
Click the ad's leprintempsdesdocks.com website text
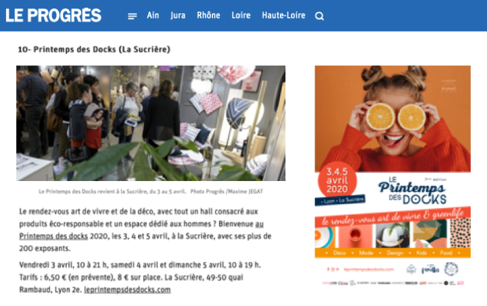369,270
